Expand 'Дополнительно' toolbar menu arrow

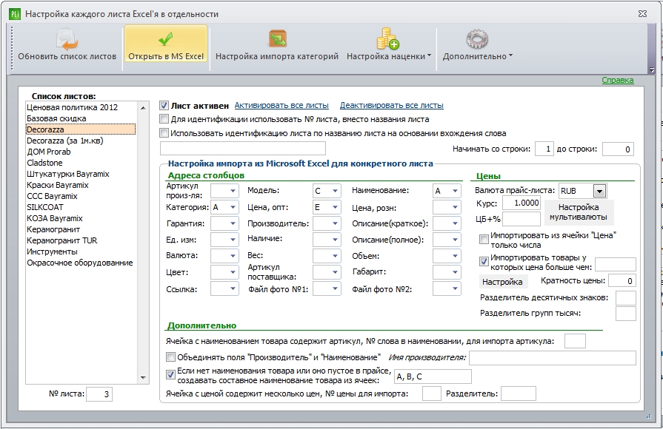tap(510, 55)
